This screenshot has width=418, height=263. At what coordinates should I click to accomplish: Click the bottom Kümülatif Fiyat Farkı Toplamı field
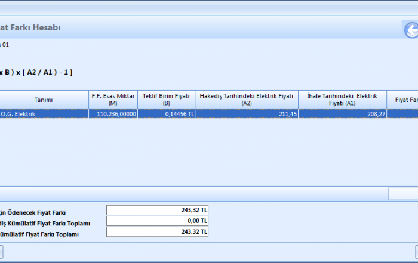point(157,232)
